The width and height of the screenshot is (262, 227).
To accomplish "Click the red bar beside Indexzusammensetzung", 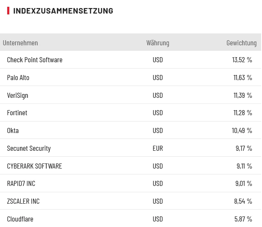I will [8, 11].
